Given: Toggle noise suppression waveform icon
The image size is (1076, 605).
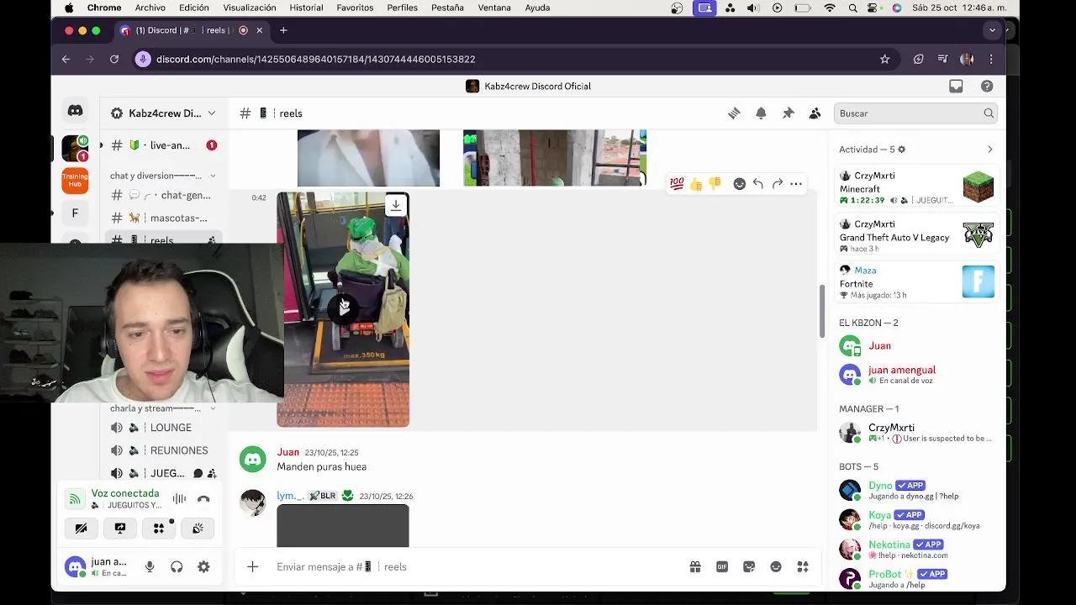Looking at the screenshot, I should point(179,499).
